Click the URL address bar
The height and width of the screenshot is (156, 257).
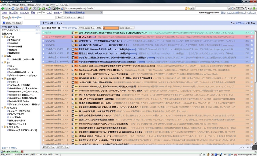point(124,8)
